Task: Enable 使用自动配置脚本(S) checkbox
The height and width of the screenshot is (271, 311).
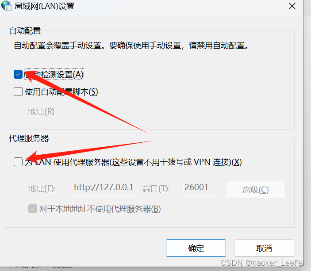Action: tap(18, 92)
